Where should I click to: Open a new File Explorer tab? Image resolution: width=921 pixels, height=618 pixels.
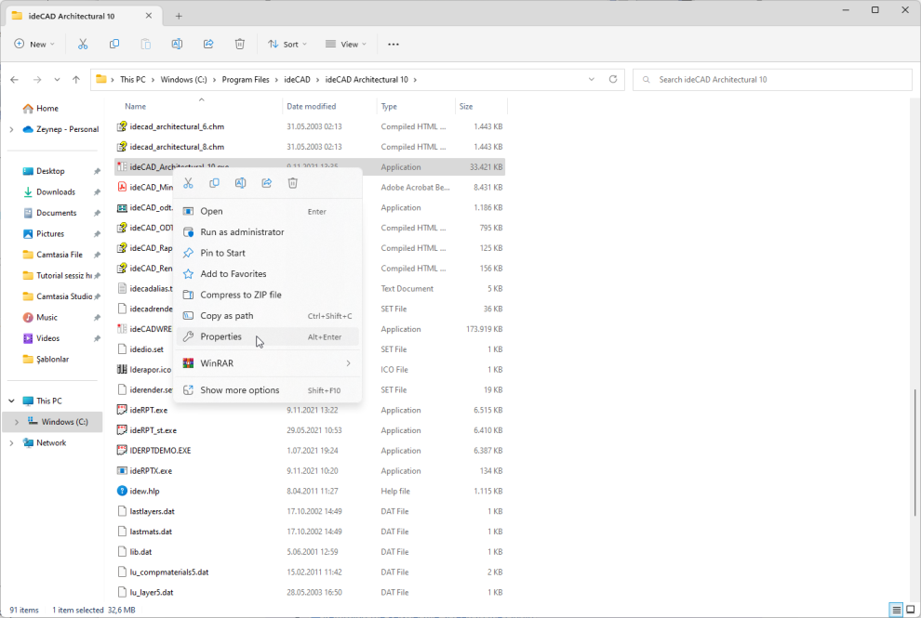(179, 16)
